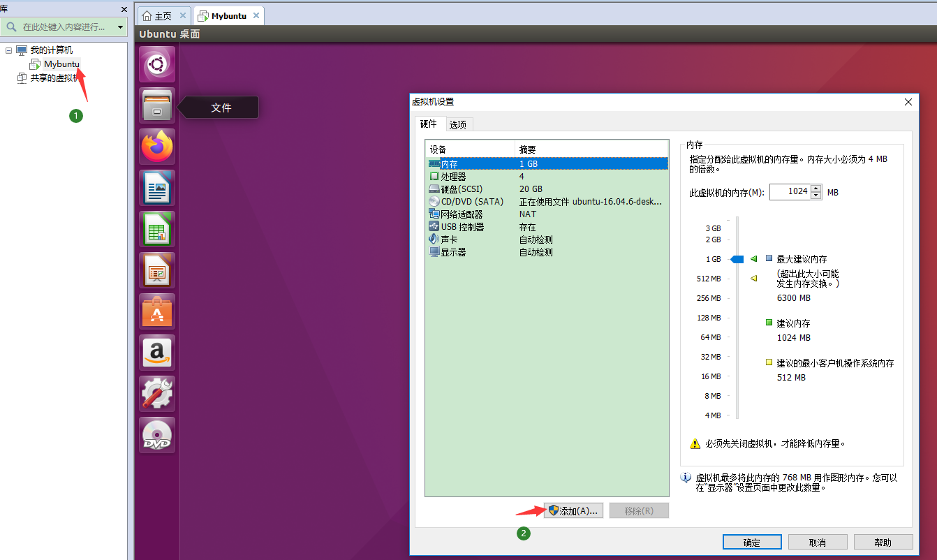Image resolution: width=937 pixels, height=560 pixels.
Task: Click the blue memory slider handle
Action: (x=737, y=259)
